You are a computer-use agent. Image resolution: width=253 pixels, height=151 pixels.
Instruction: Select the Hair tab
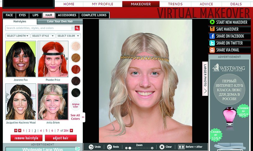[x=49, y=15]
